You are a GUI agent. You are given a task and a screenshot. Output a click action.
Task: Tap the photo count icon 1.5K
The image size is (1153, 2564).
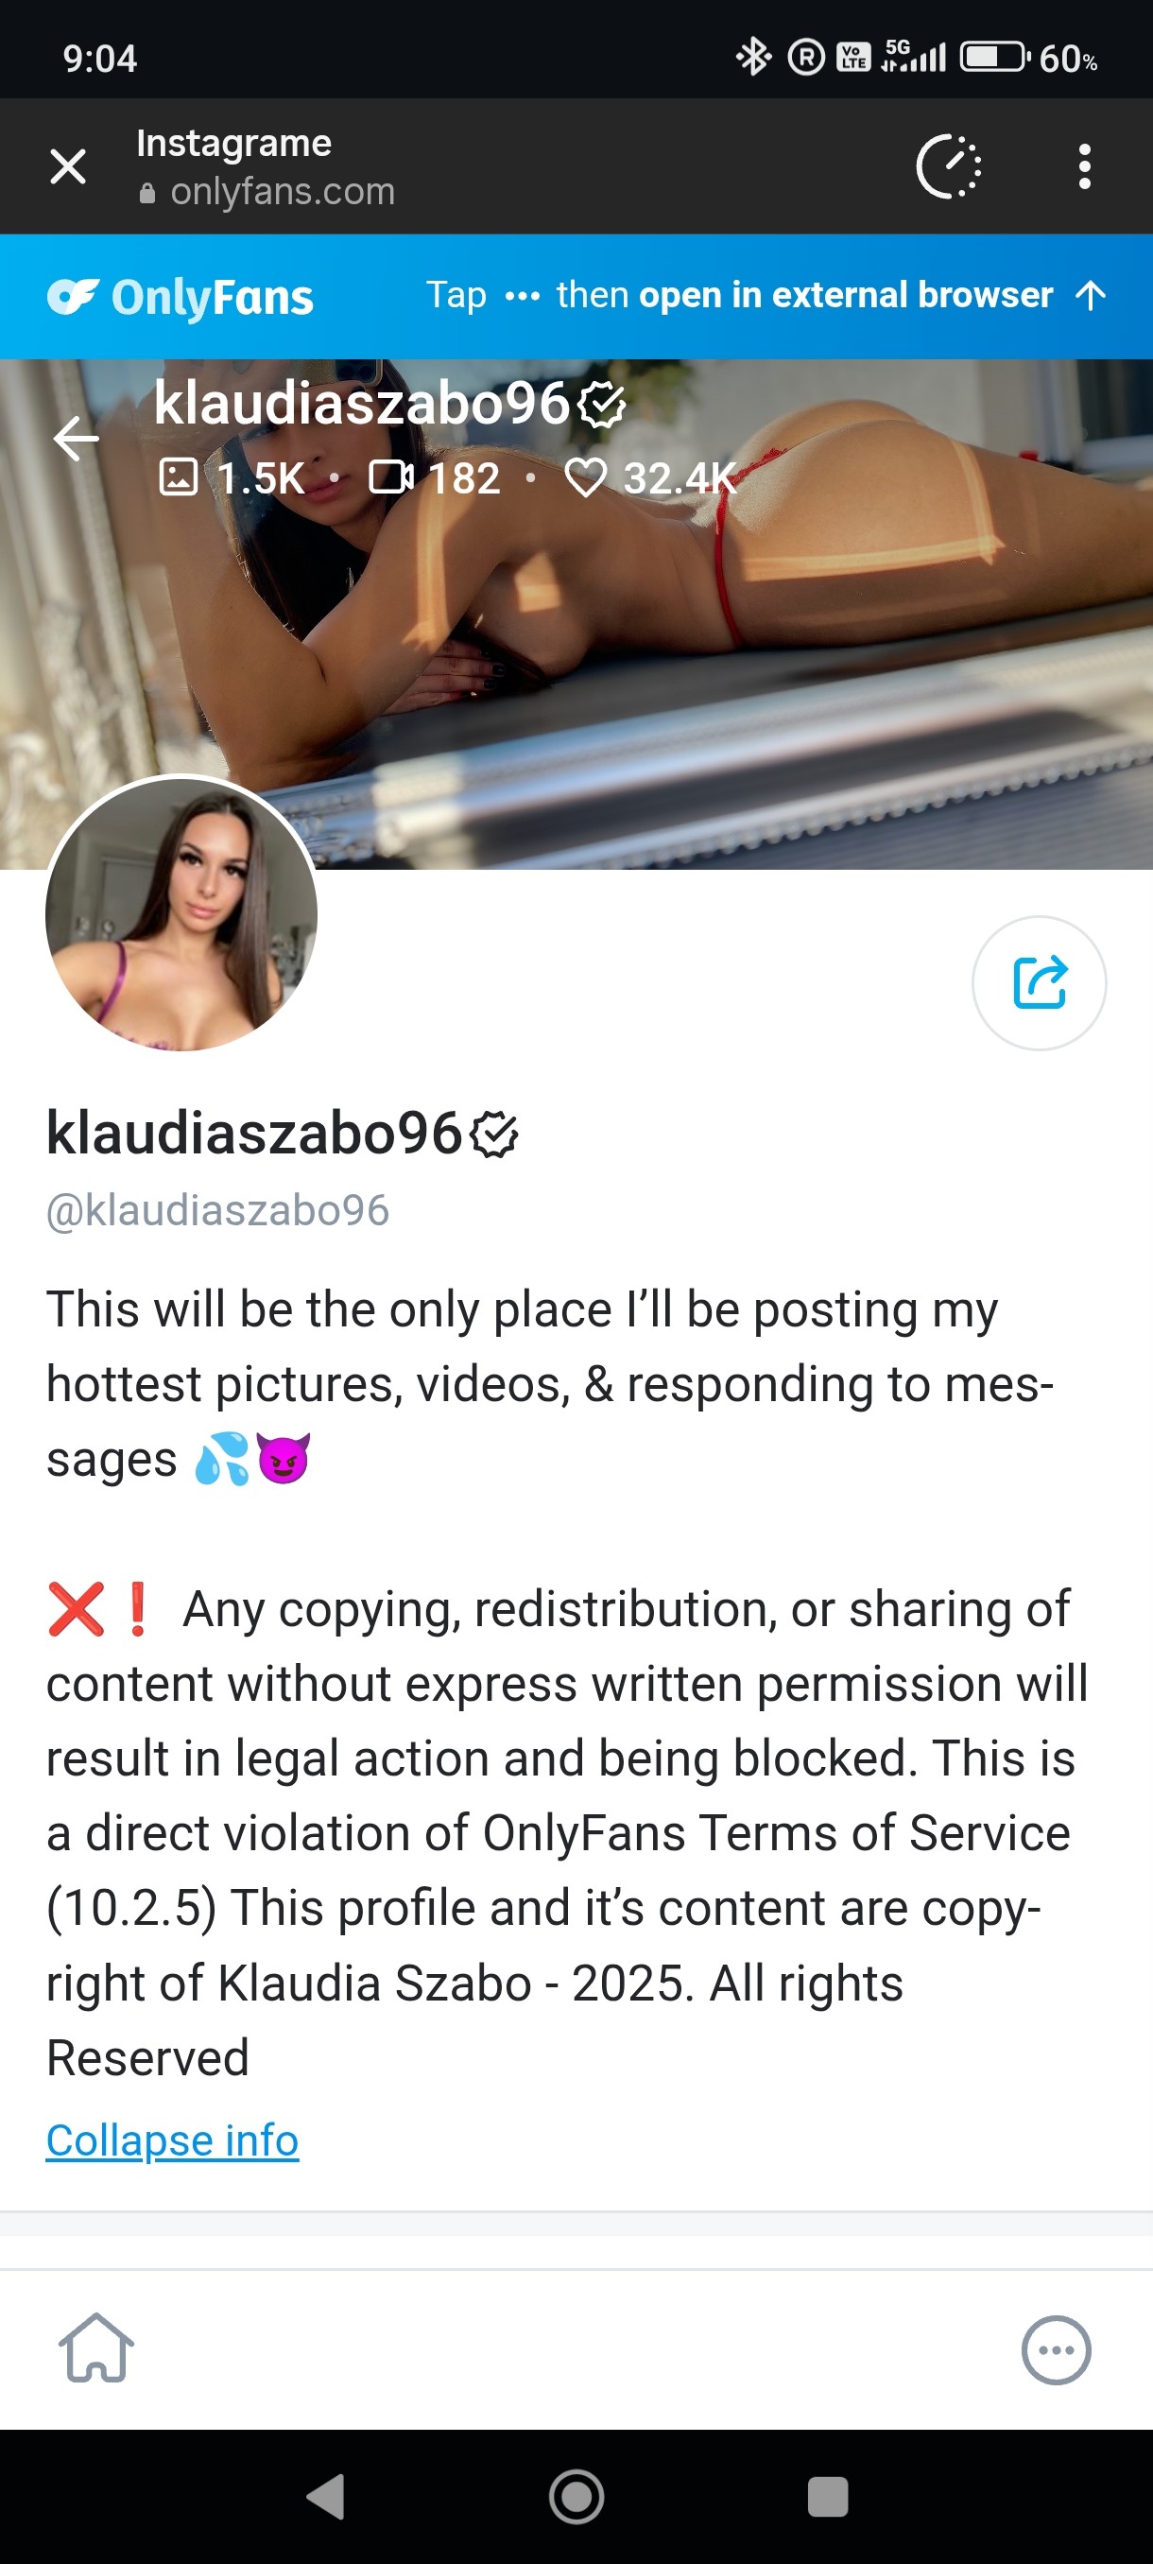coord(232,477)
